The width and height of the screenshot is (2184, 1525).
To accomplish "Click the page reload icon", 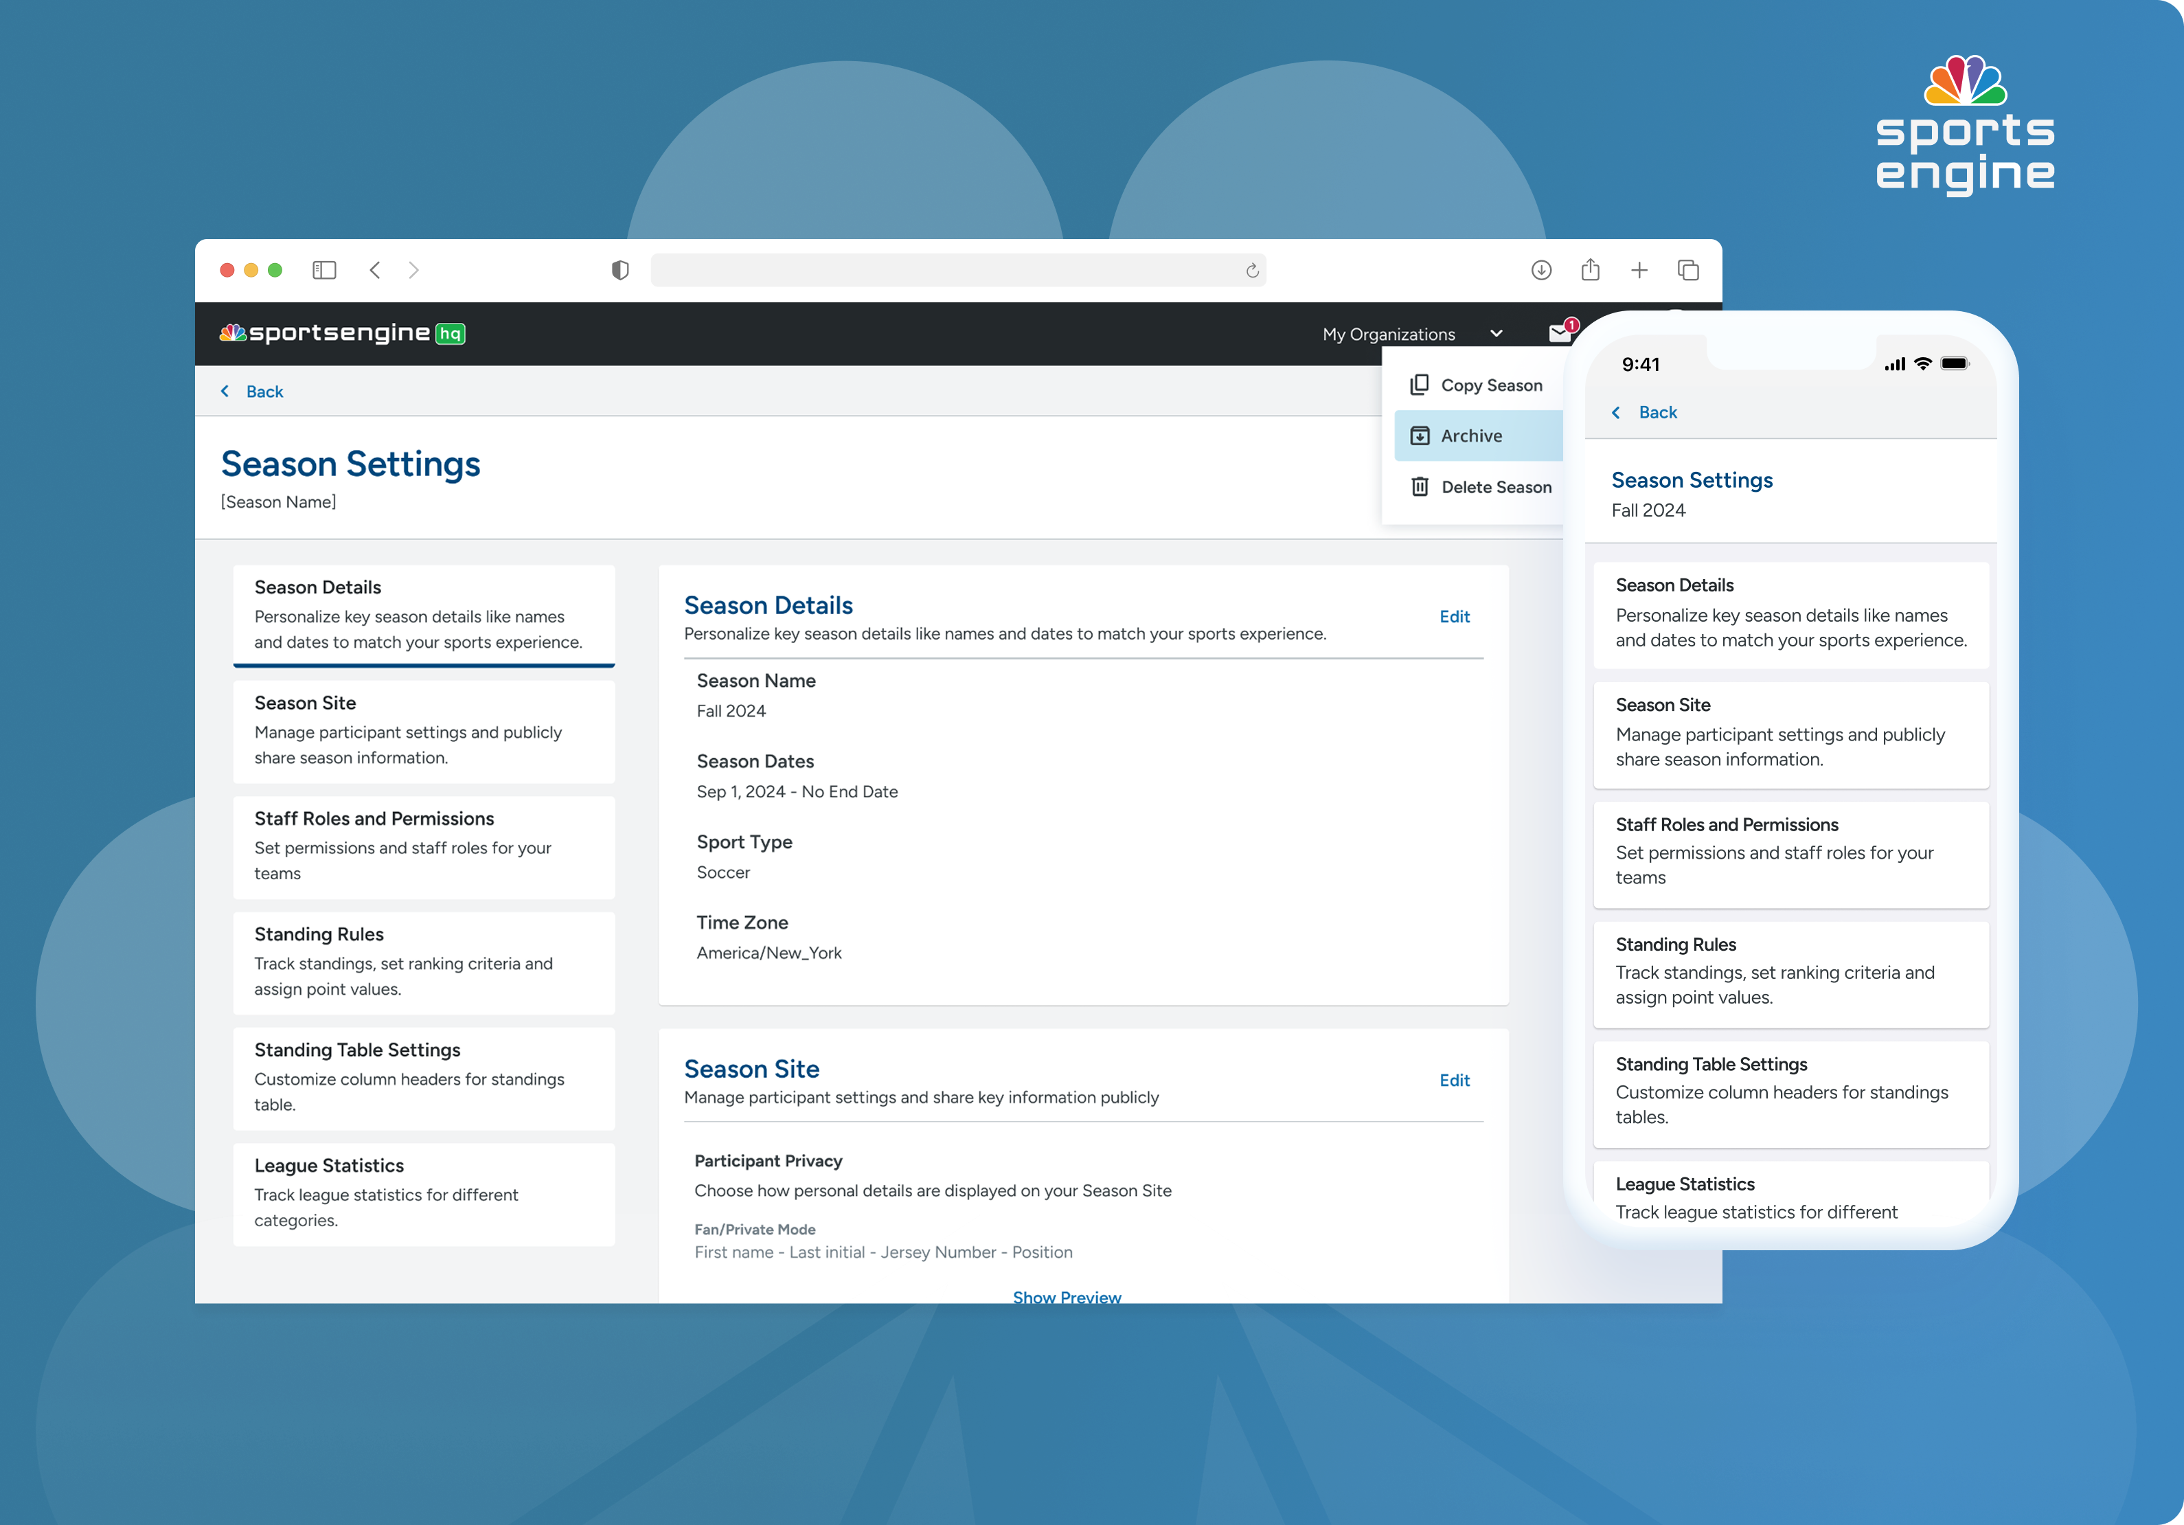I will pos(1252,271).
